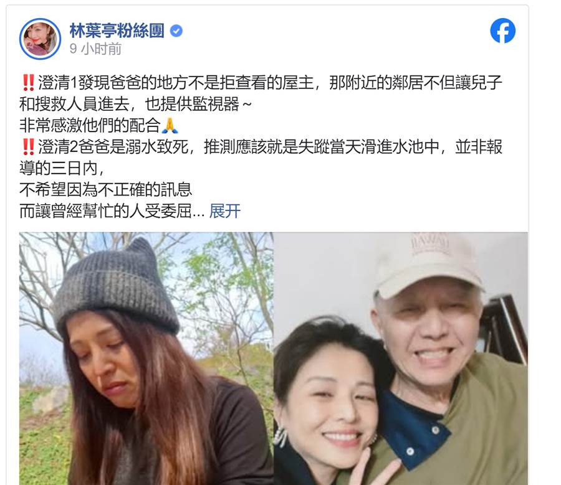Click the 澄清1 paragraph's first line
Screen dimensions: 561x485
coord(261,83)
